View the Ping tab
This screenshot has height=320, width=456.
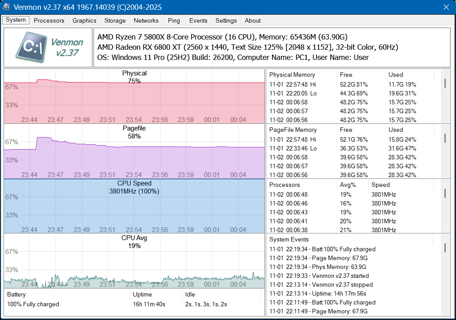tap(173, 20)
